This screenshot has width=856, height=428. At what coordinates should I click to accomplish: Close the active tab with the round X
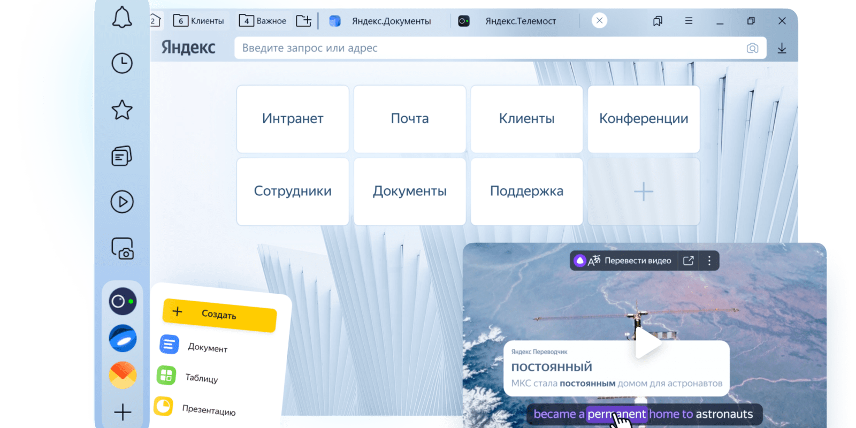coord(599,21)
